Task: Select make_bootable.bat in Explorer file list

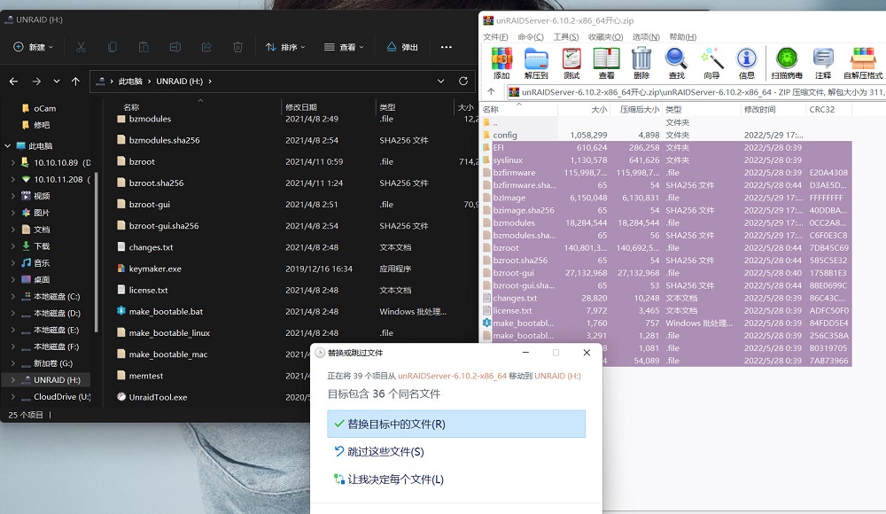Action: [x=166, y=312]
